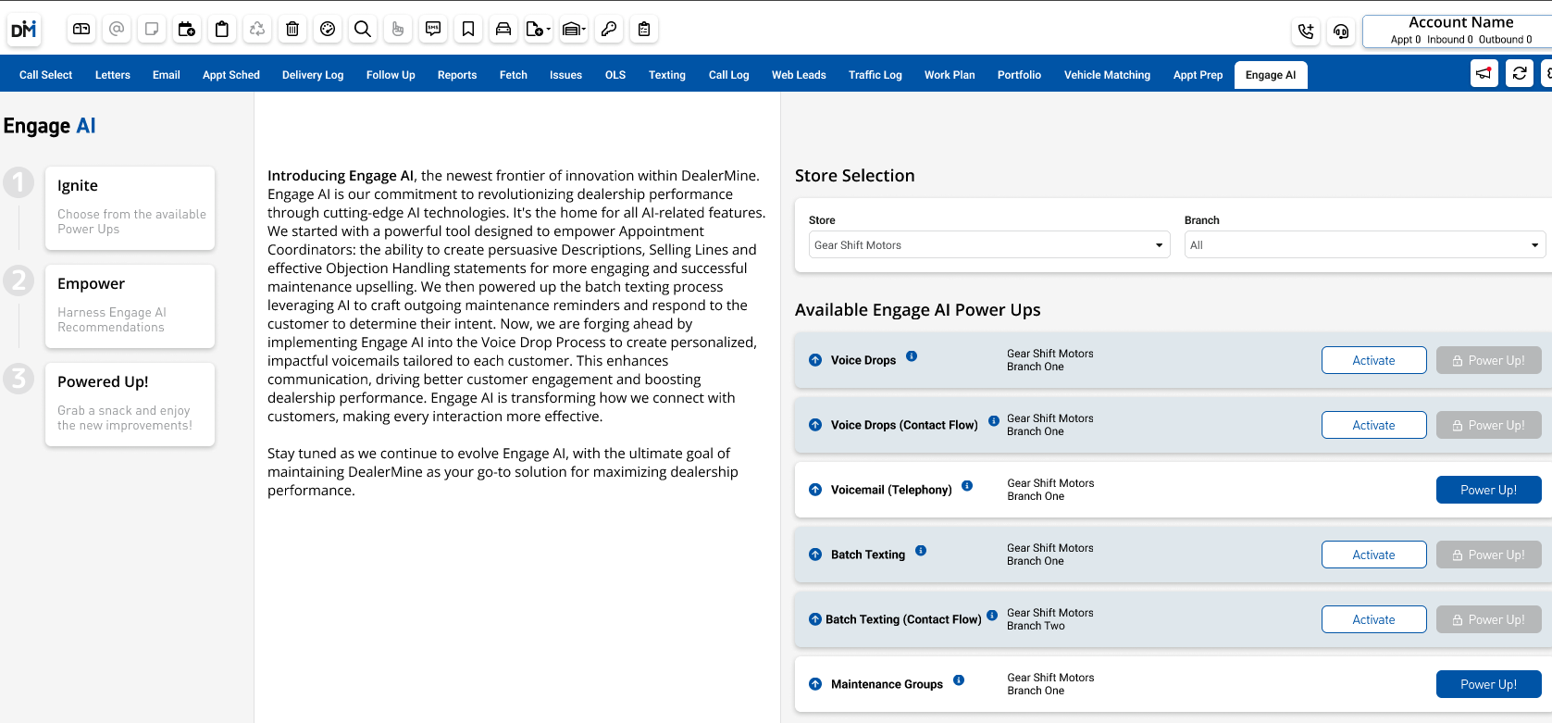Click info icon next to Batch Texting
1552x723 pixels.
click(x=921, y=551)
